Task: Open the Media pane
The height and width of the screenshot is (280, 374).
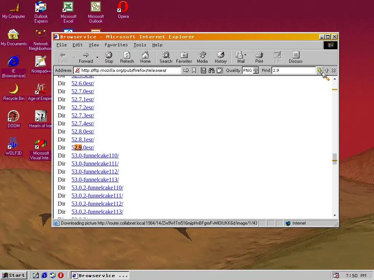Action: [x=202, y=57]
